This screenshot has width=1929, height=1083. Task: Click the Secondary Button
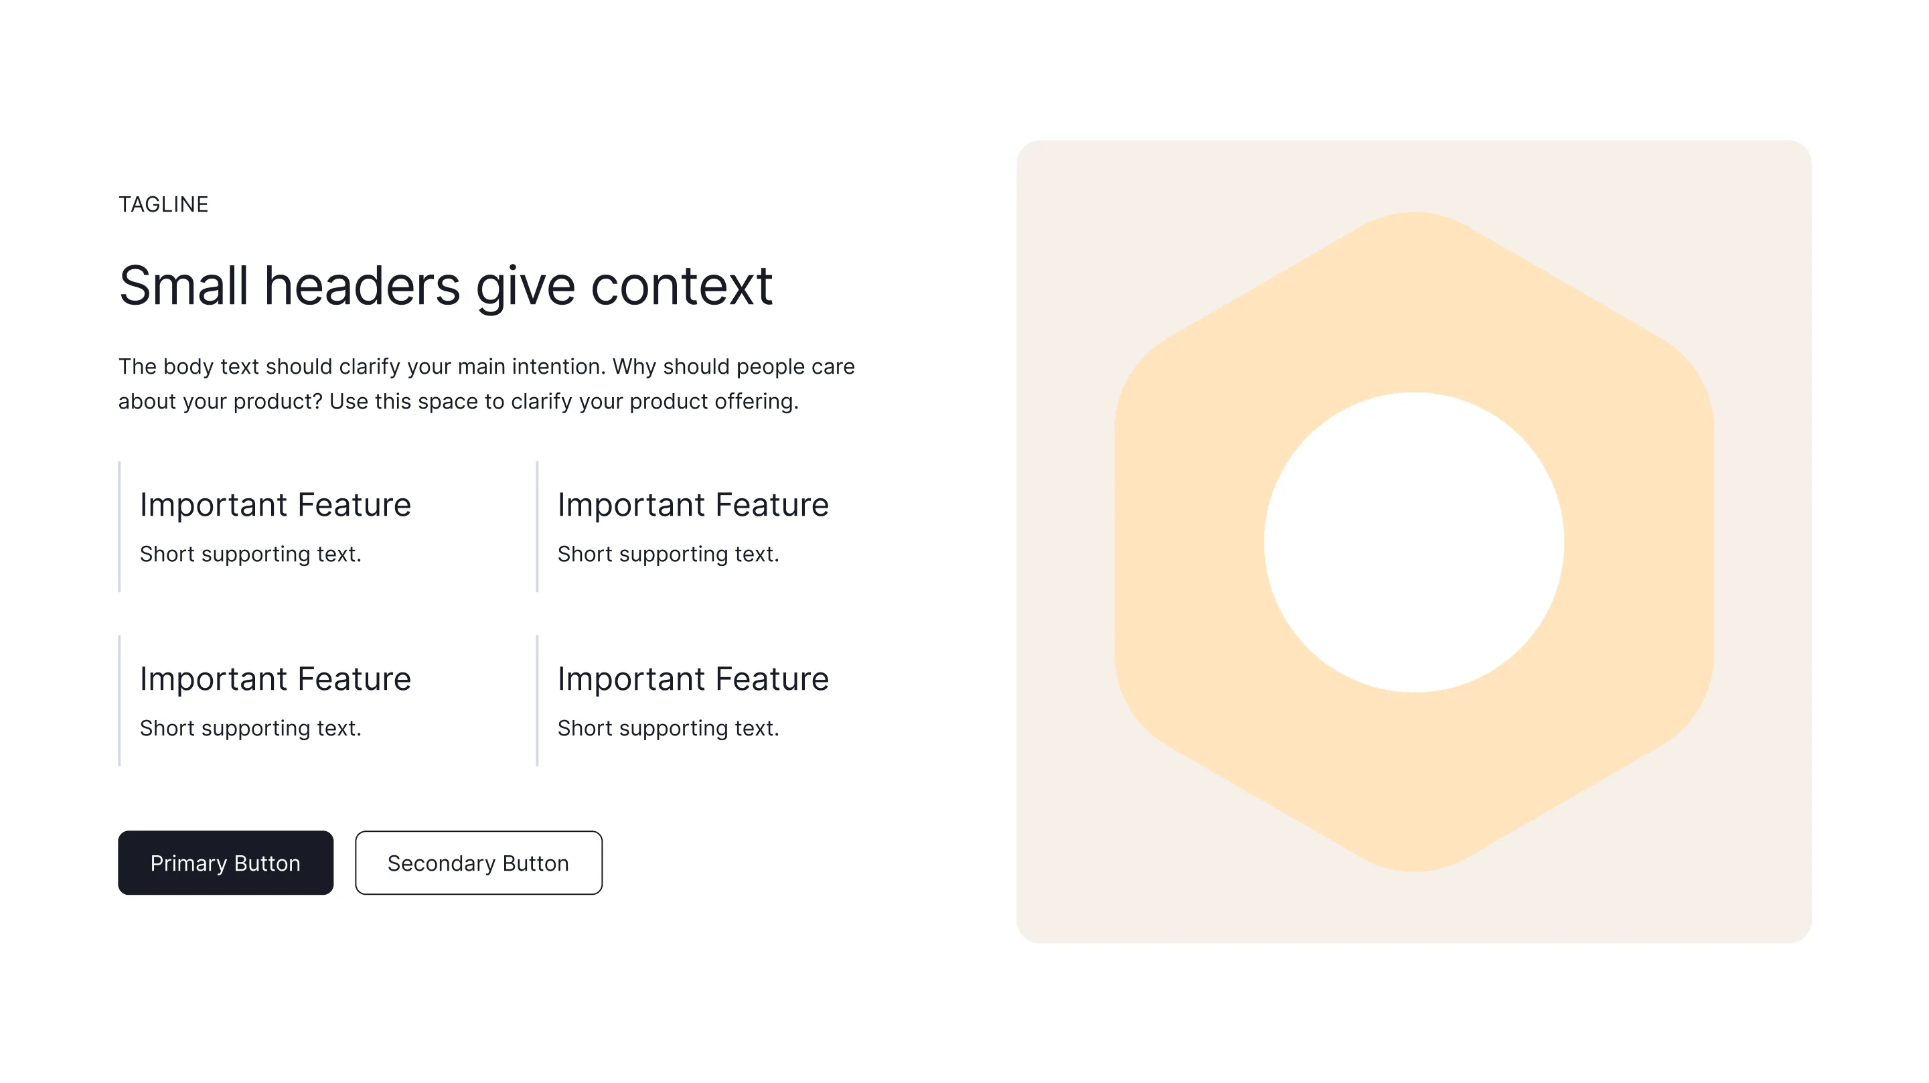click(479, 863)
